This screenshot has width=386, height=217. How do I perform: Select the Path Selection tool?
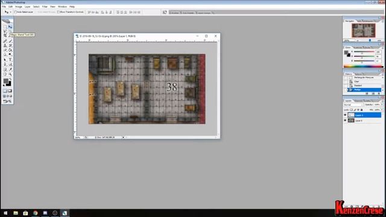point(5,60)
